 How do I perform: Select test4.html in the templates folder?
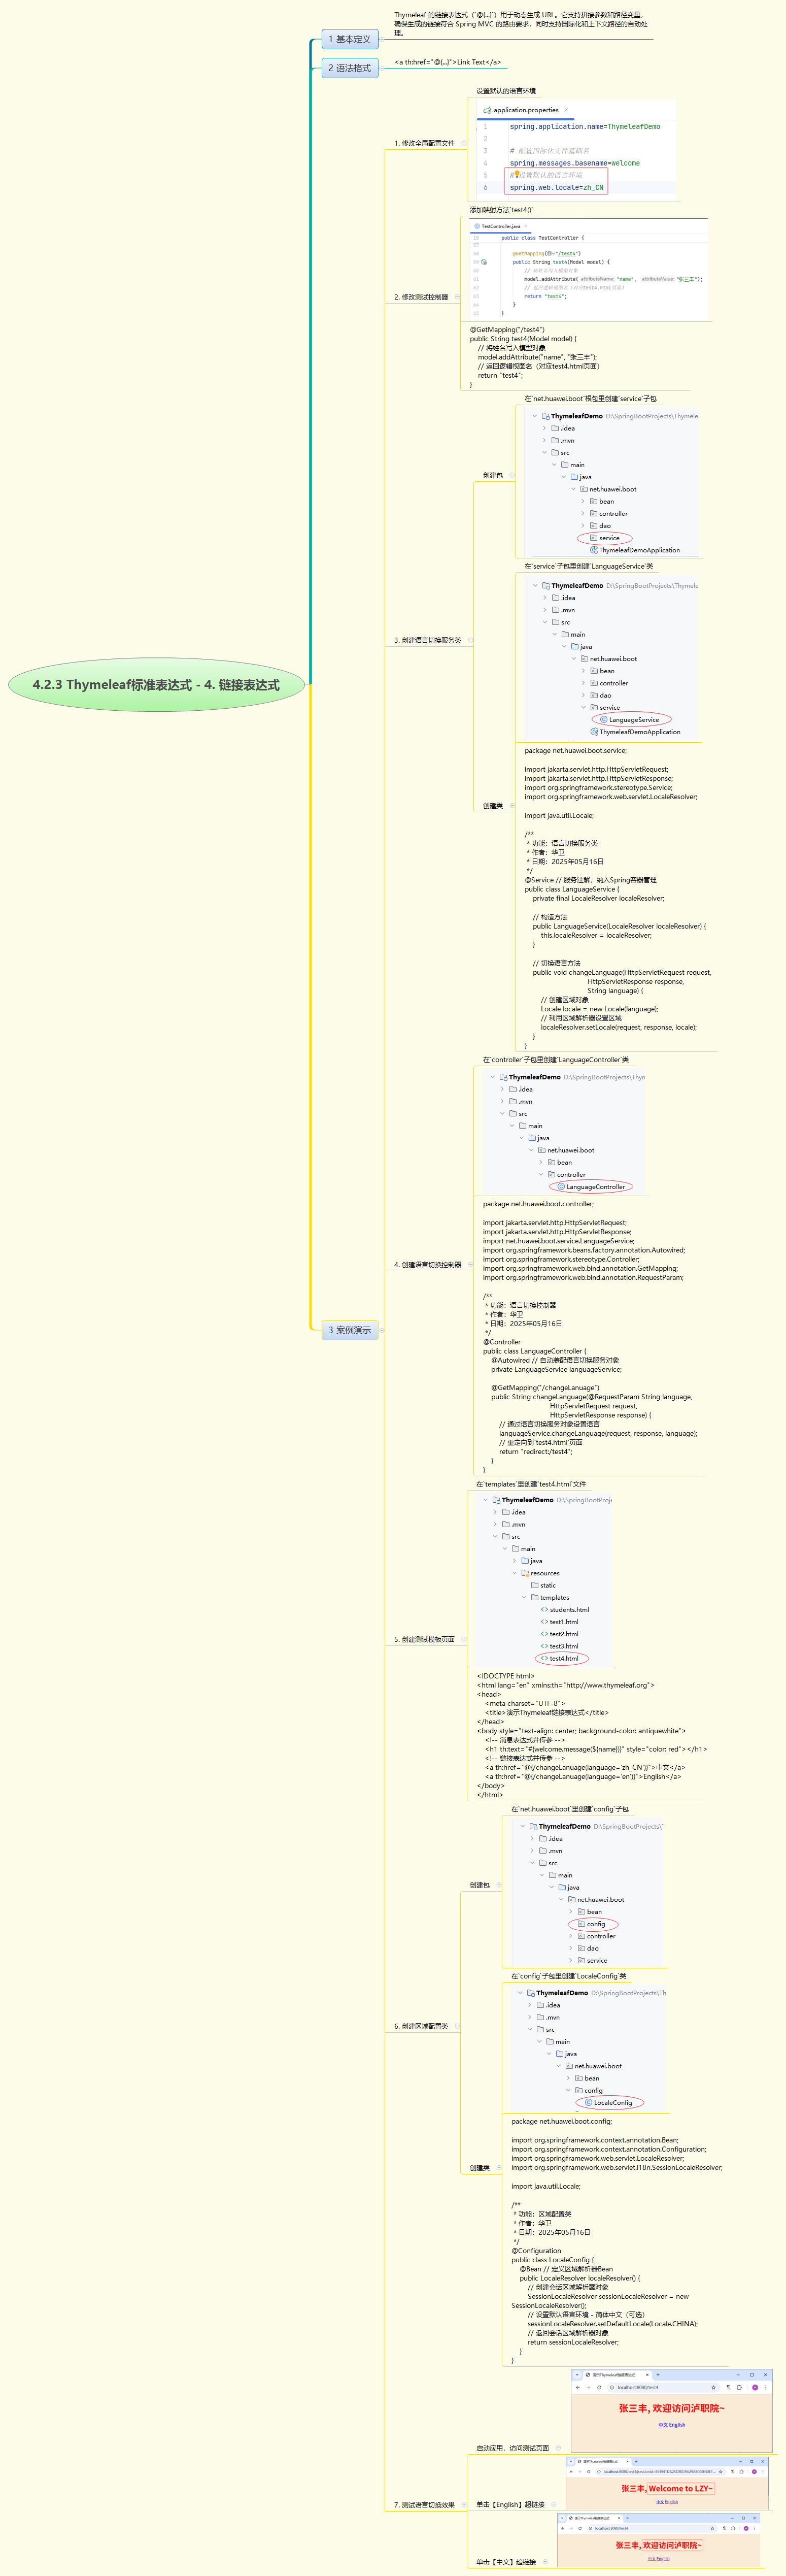click(x=564, y=1659)
